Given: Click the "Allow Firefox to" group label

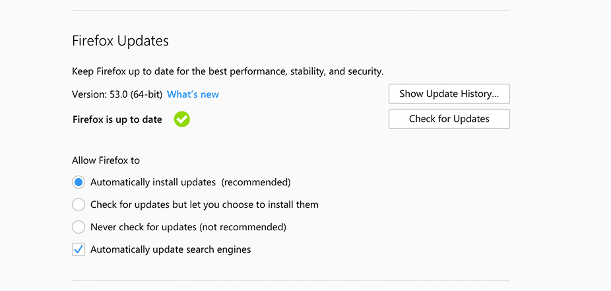Looking at the screenshot, I should tap(106, 160).
